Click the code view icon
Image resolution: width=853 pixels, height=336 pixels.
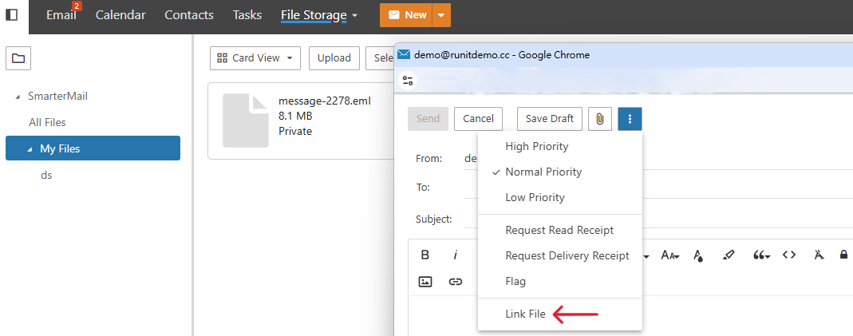tap(789, 255)
